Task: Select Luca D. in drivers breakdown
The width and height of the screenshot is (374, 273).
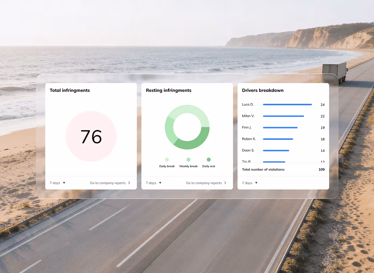Action: coord(247,104)
